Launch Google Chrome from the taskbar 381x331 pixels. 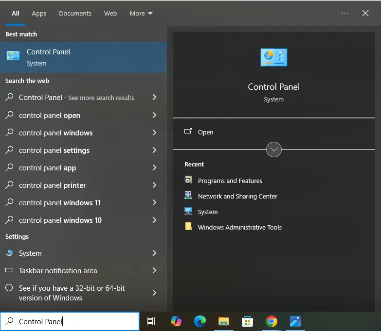click(x=271, y=321)
